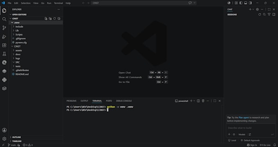
Task: Follow the Plan agent link
Action: coord(244,118)
